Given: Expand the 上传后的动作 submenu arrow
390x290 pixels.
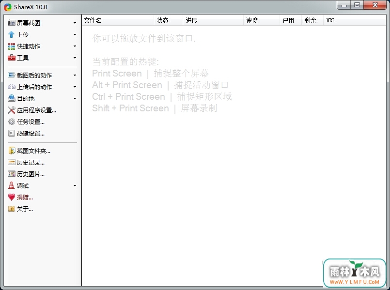Looking at the screenshot, I should (75, 87).
